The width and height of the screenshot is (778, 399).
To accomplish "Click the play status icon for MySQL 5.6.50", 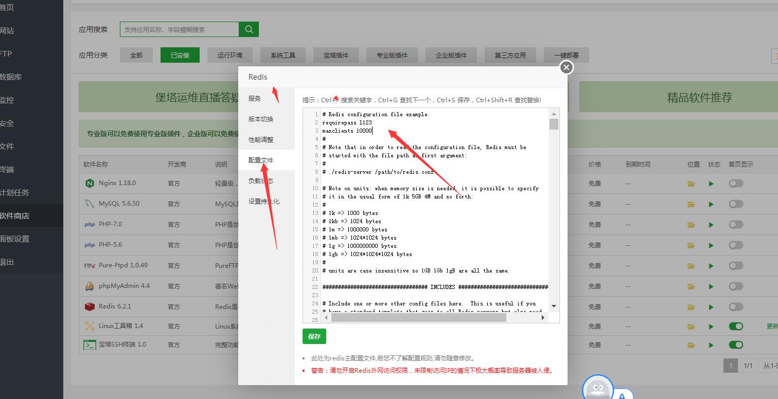I will tap(711, 204).
